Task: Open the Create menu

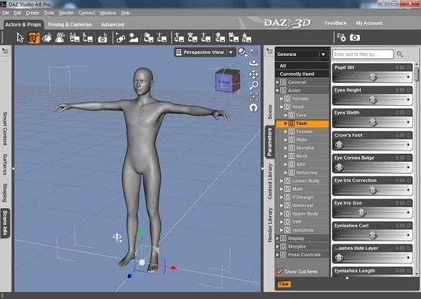Action: click(x=32, y=13)
